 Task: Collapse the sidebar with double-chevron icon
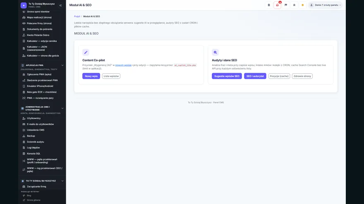(60, 5)
